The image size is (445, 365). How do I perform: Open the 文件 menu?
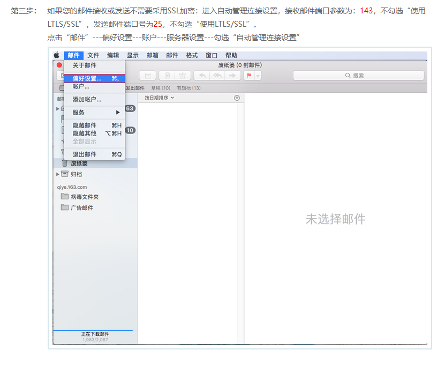click(x=93, y=55)
